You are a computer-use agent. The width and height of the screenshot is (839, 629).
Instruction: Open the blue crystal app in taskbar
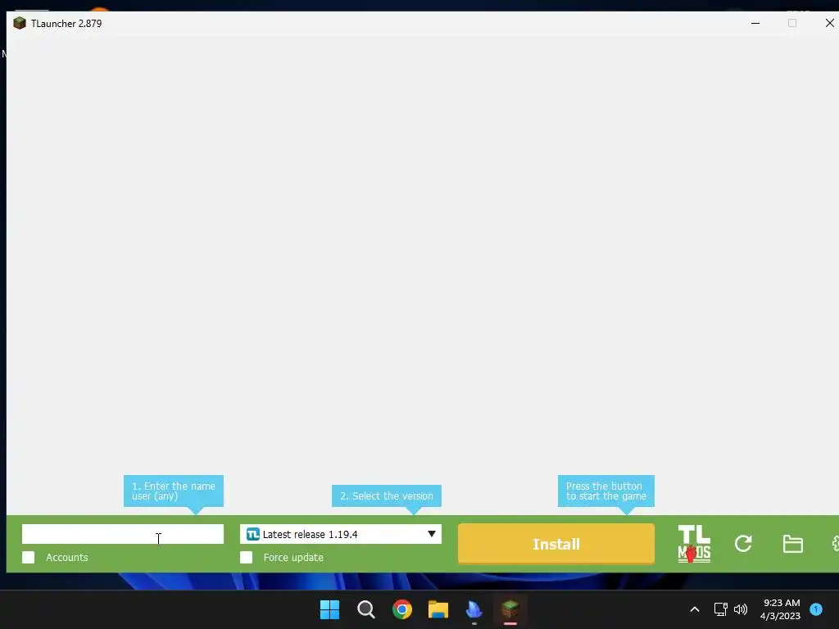[x=474, y=609]
